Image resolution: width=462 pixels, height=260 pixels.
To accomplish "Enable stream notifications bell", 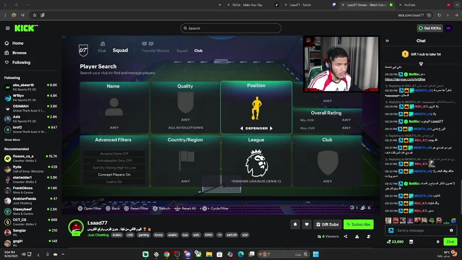I will (x=295, y=224).
